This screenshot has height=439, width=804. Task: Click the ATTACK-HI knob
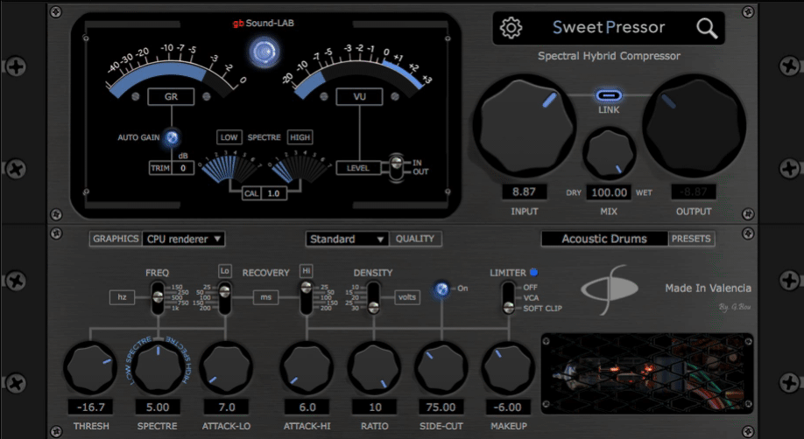(307, 368)
